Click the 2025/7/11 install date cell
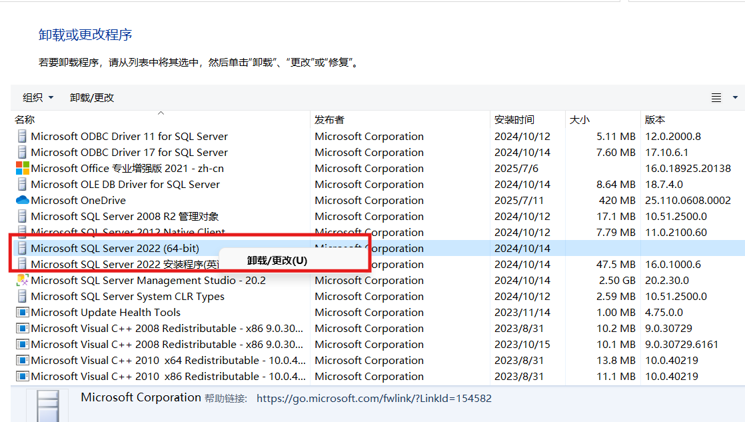This screenshot has height=422, width=745. 519,200
